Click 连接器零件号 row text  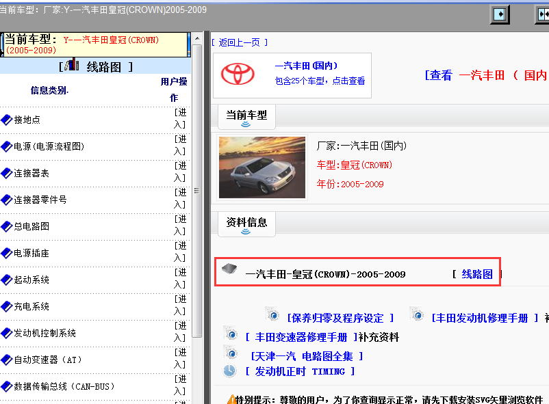click(x=40, y=200)
